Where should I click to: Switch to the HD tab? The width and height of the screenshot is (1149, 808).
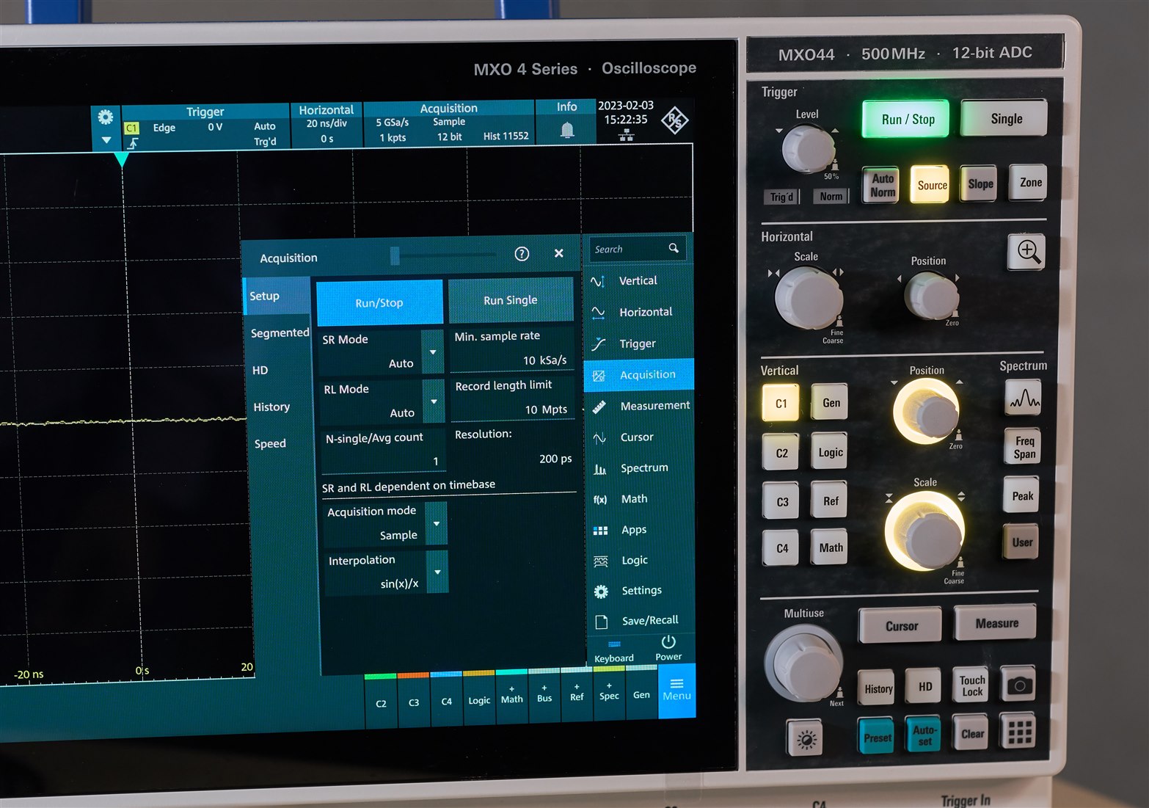point(279,371)
